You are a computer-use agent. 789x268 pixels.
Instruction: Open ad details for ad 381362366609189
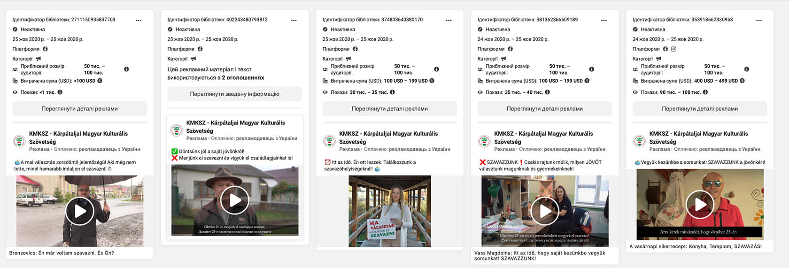click(x=544, y=108)
